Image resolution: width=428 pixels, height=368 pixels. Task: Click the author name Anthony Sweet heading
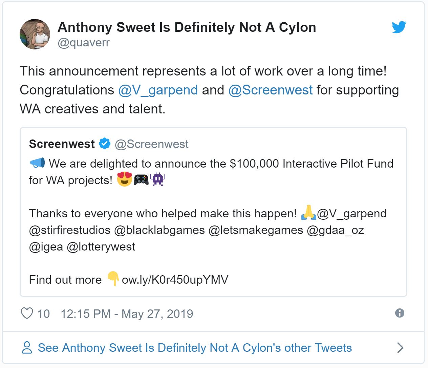187,27
